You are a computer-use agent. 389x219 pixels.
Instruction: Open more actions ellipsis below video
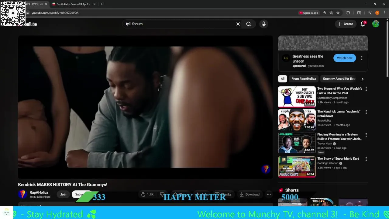[x=269, y=194]
